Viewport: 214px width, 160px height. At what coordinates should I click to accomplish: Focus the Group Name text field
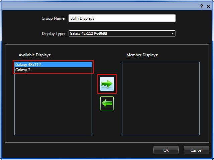(x=122, y=18)
